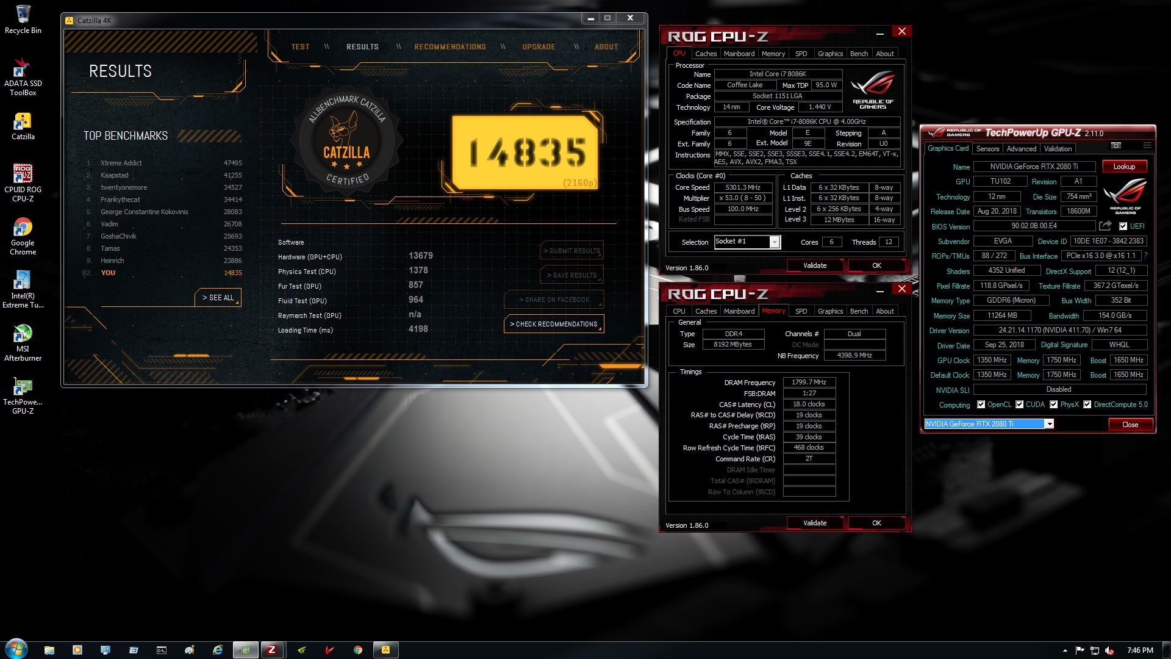Image resolution: width=1171 pixels, height=659 pixels.
Task: Open Google Chrome desktop shortcut
Action: 23,237
